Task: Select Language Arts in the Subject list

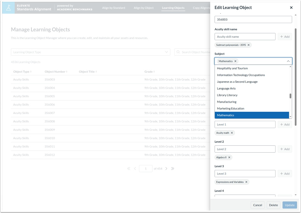Action: click(226, 88)
